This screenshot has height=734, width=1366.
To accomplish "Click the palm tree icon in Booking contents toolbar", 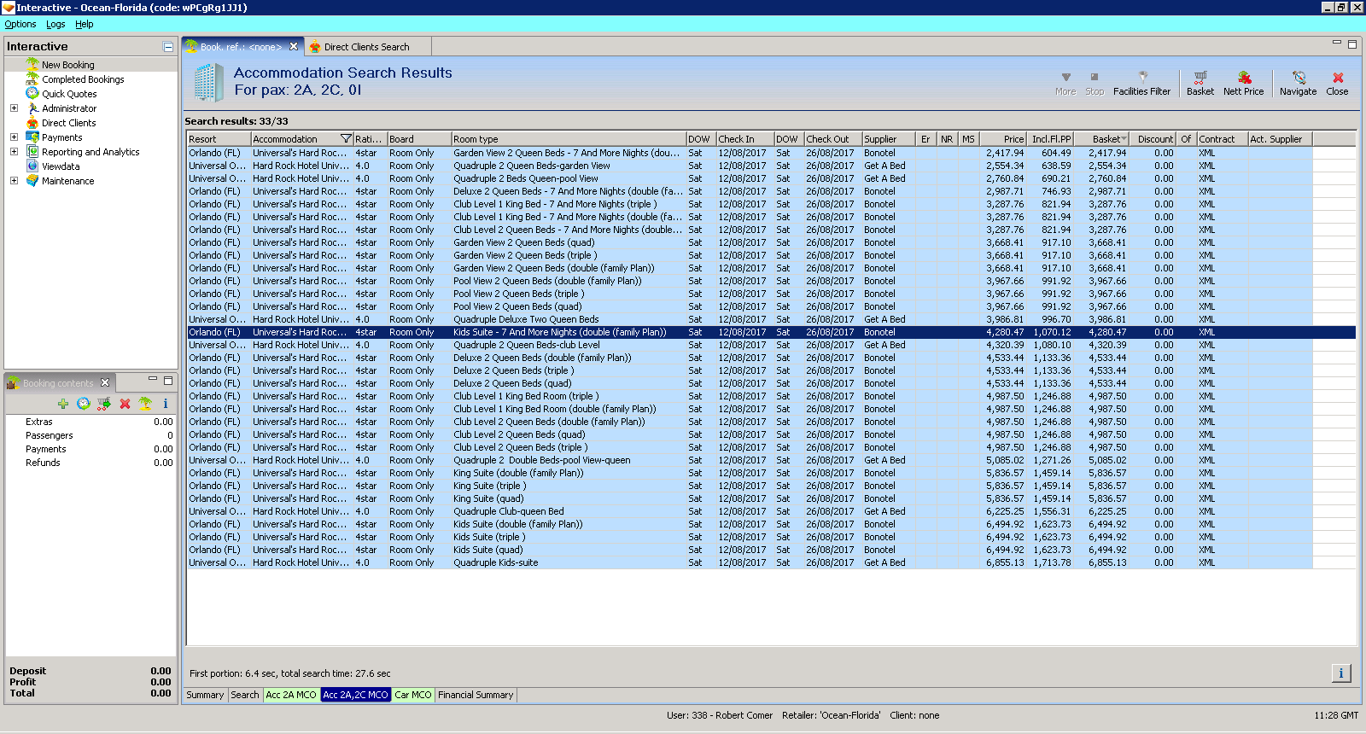I will click(145, 404).
